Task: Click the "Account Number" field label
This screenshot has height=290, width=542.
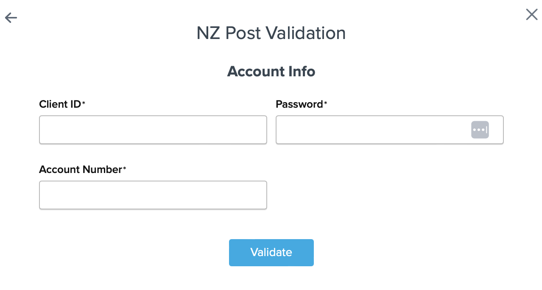Action: coord(80,170)
